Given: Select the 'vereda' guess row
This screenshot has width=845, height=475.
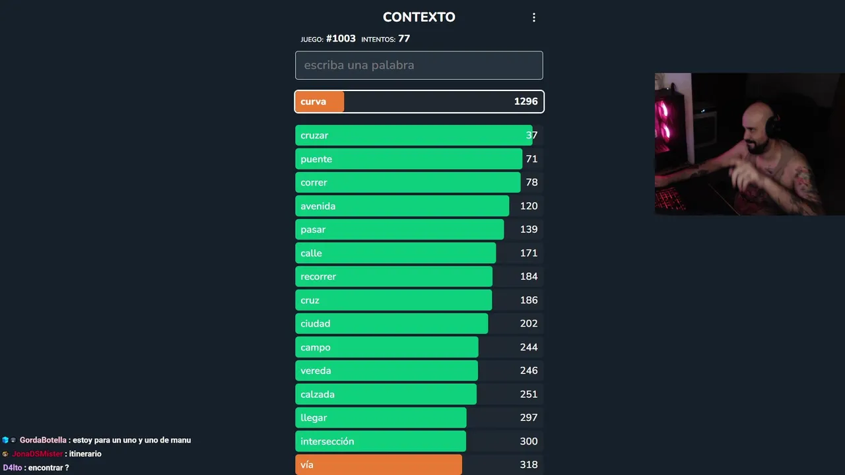Looking at the screenshot, I should click(x=419, y=371).
